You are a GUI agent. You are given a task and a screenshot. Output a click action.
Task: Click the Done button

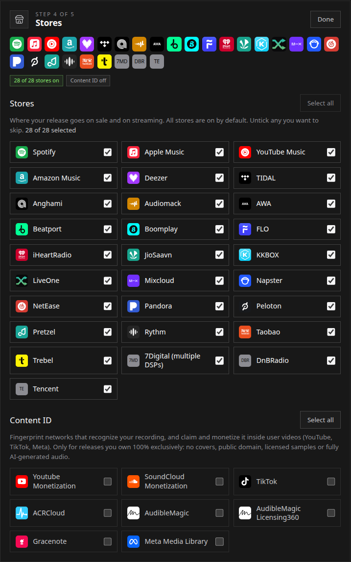(325, 19)
